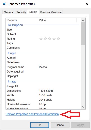
Task: Click the Width label
Action: [10, 95]
